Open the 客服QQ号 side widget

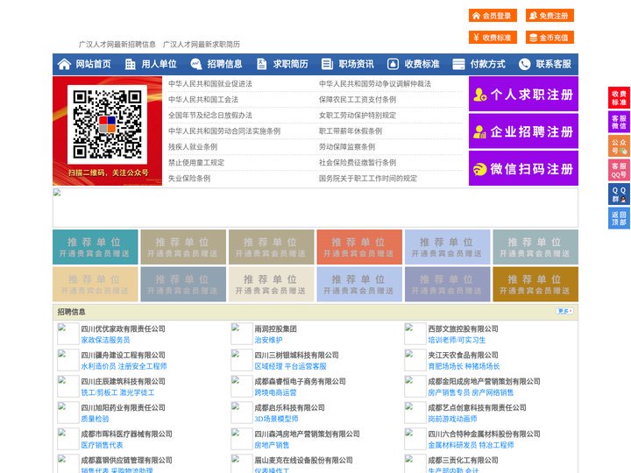tap(619, 170)
